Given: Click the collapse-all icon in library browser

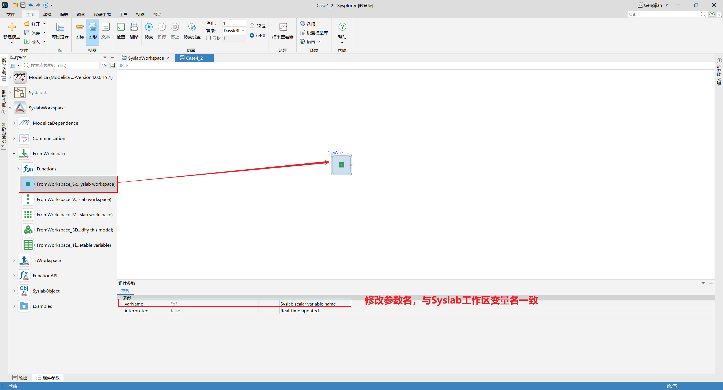Looking at the screenshot, I should 112,65.
